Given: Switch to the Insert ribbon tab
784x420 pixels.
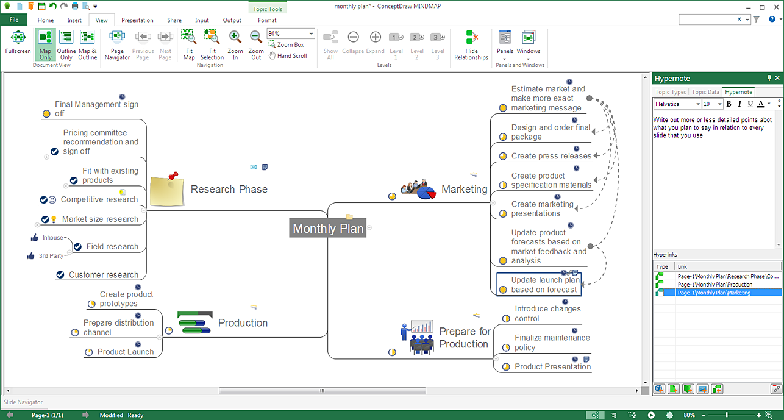Looking at the screenshot, I should [x=74, y=20].
